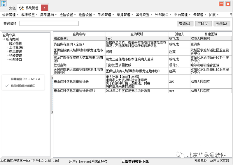
Task: Click the 创建人 column header
Action: pyautogui.click(x=179, y=34)
